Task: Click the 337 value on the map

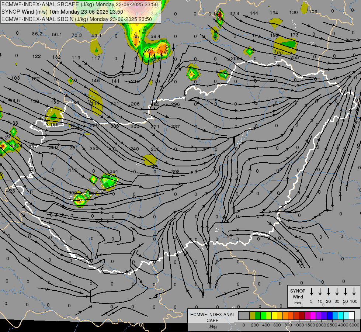Action: (176, 127)
